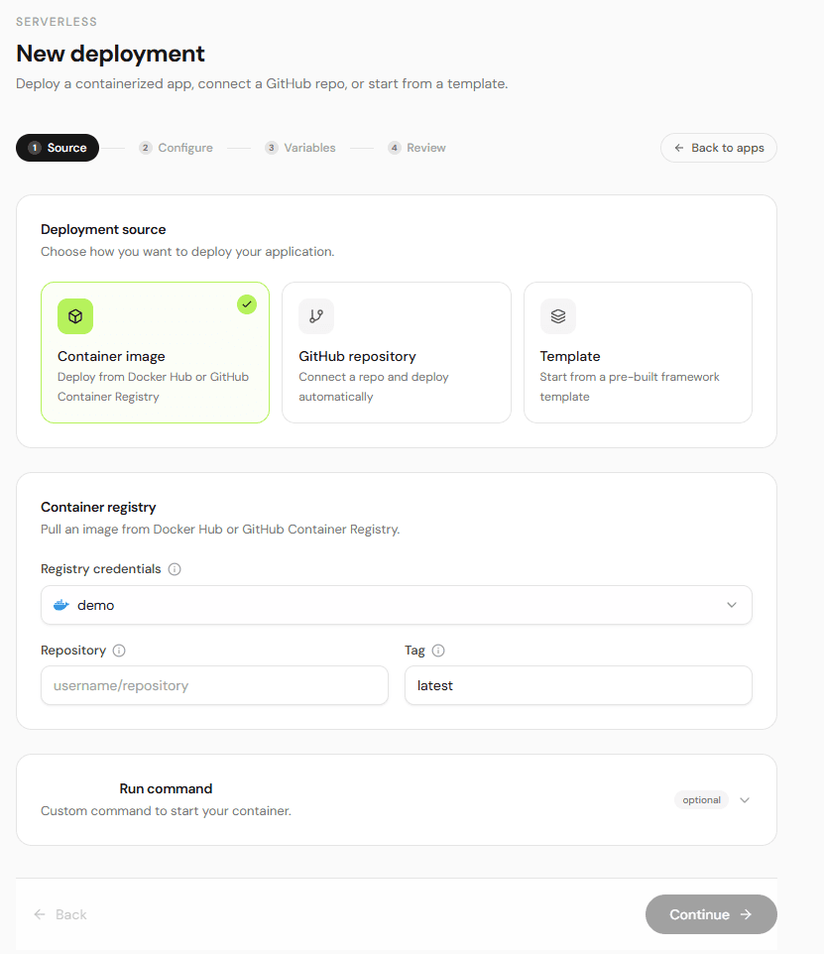824x954 pixels.
Task: Click the Back to apps button
Action: tap(718, 148)
